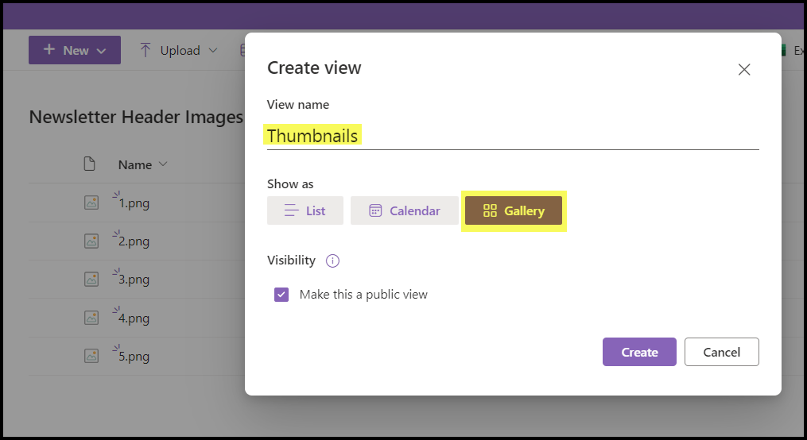The height and width of the screenshot is (440, 807).
Task: Uncheck Make this a public view
Action: click(x=281, y=295)
